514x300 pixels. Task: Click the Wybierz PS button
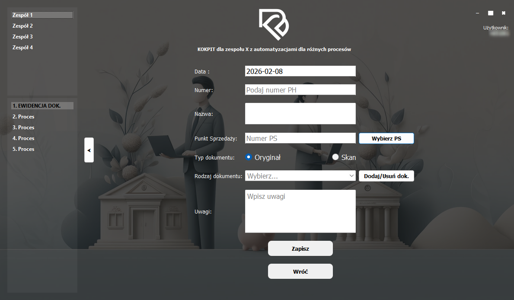point(386,138)
